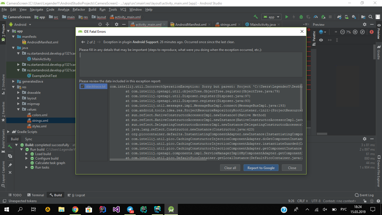Click Build panel settings gear

[364, 139]
